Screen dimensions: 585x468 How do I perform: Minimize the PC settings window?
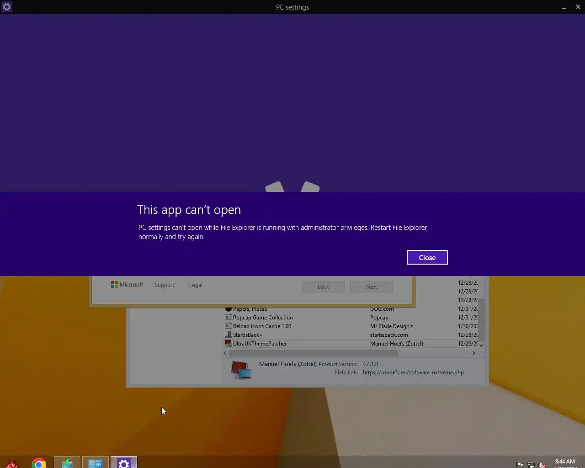(564, 7)
